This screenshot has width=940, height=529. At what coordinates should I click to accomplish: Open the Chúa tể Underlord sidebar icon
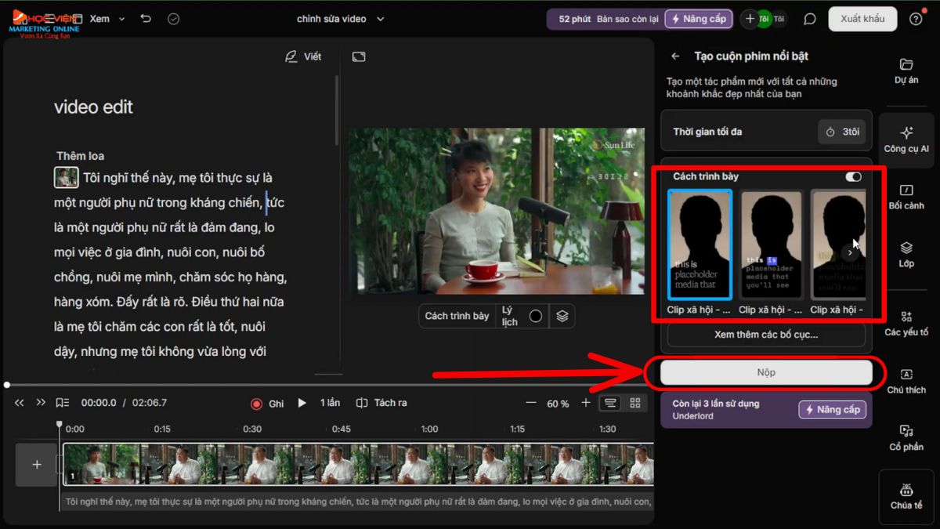[906, 496]
